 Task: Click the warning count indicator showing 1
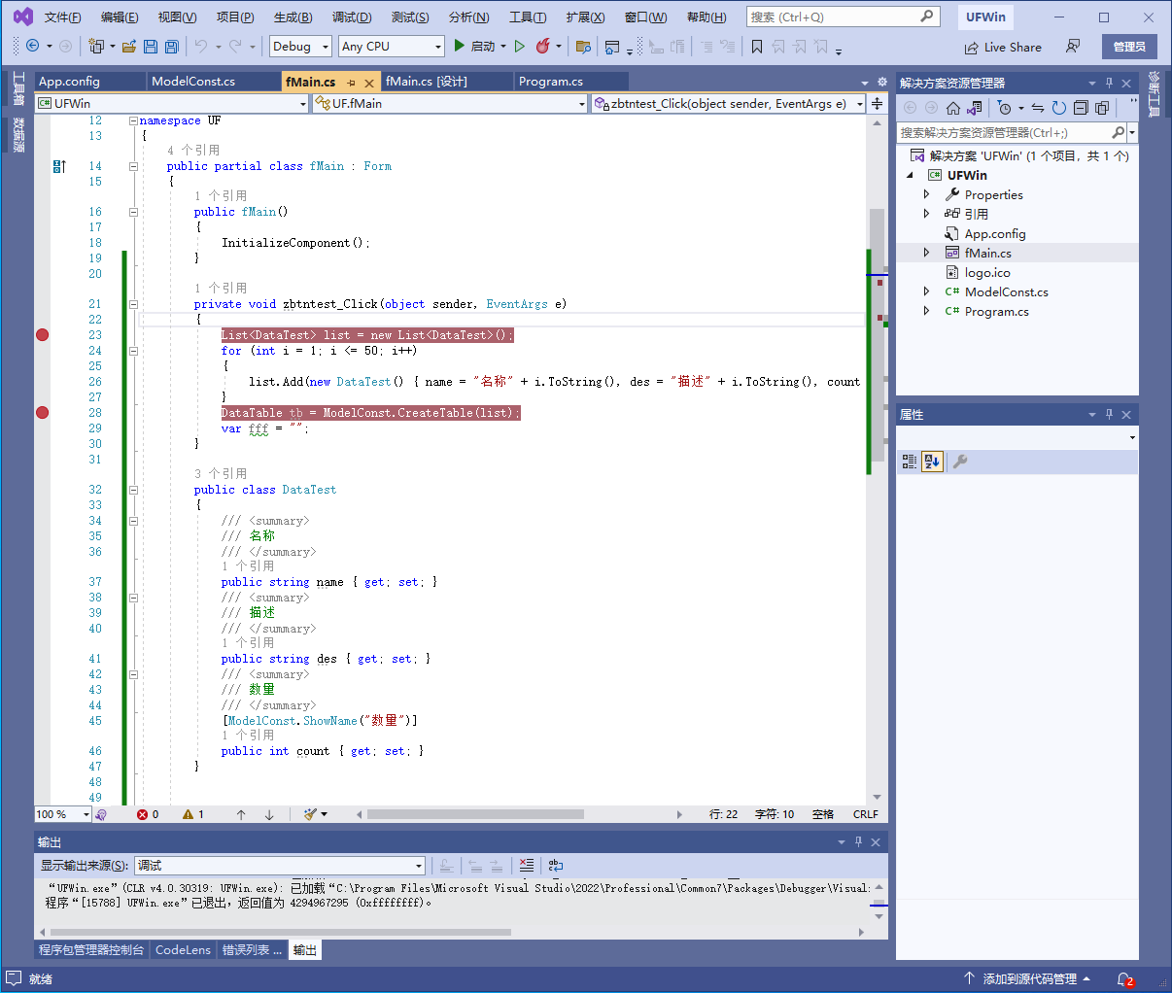193,814
